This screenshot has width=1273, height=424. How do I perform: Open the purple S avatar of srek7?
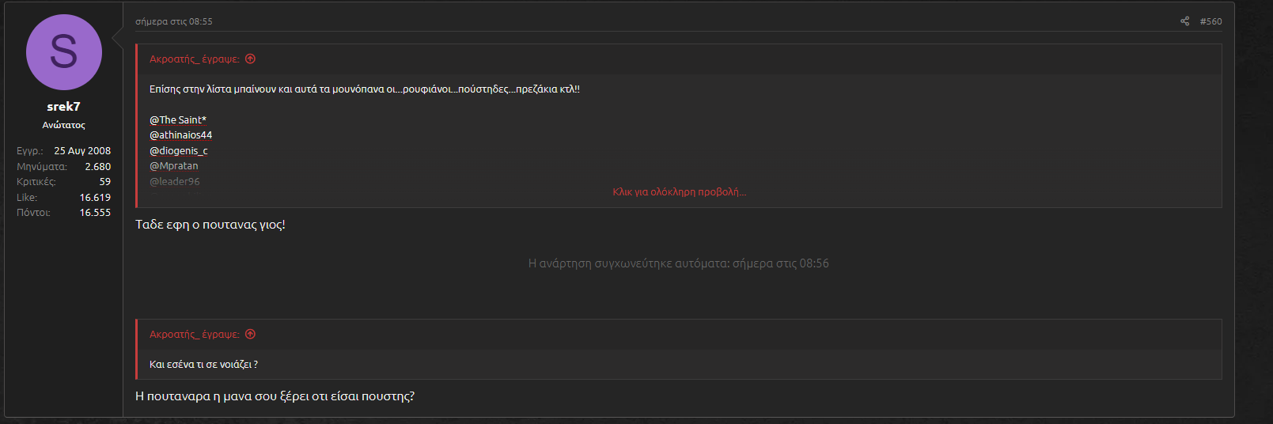pos(64,52)
